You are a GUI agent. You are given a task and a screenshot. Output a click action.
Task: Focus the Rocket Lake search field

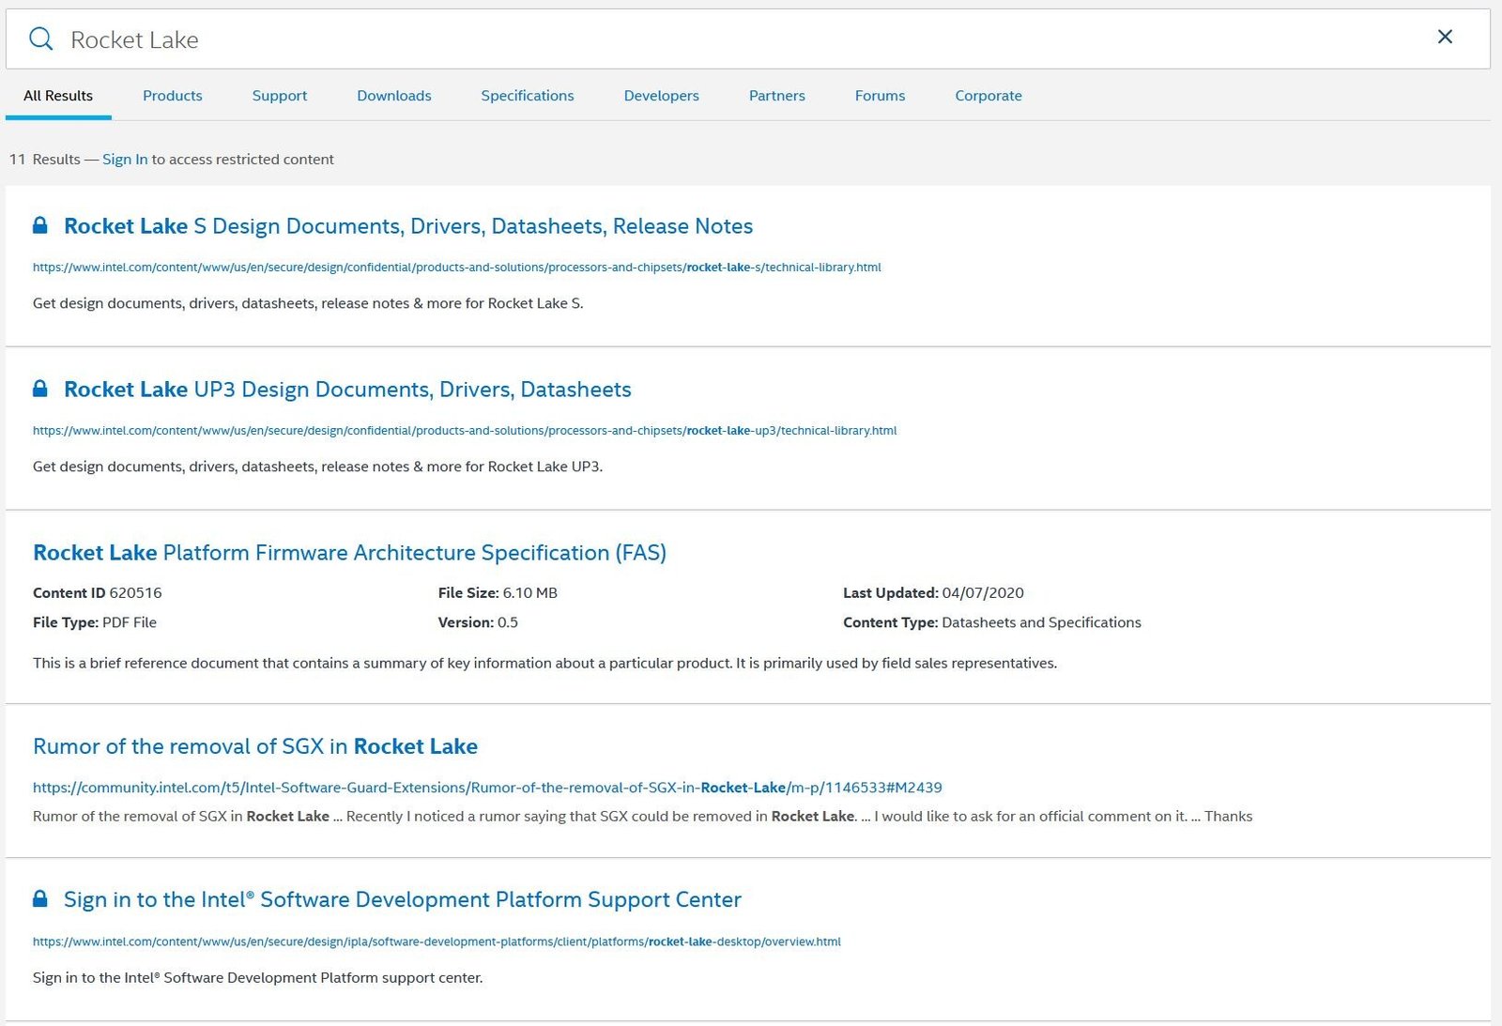(x=748, y=39)
